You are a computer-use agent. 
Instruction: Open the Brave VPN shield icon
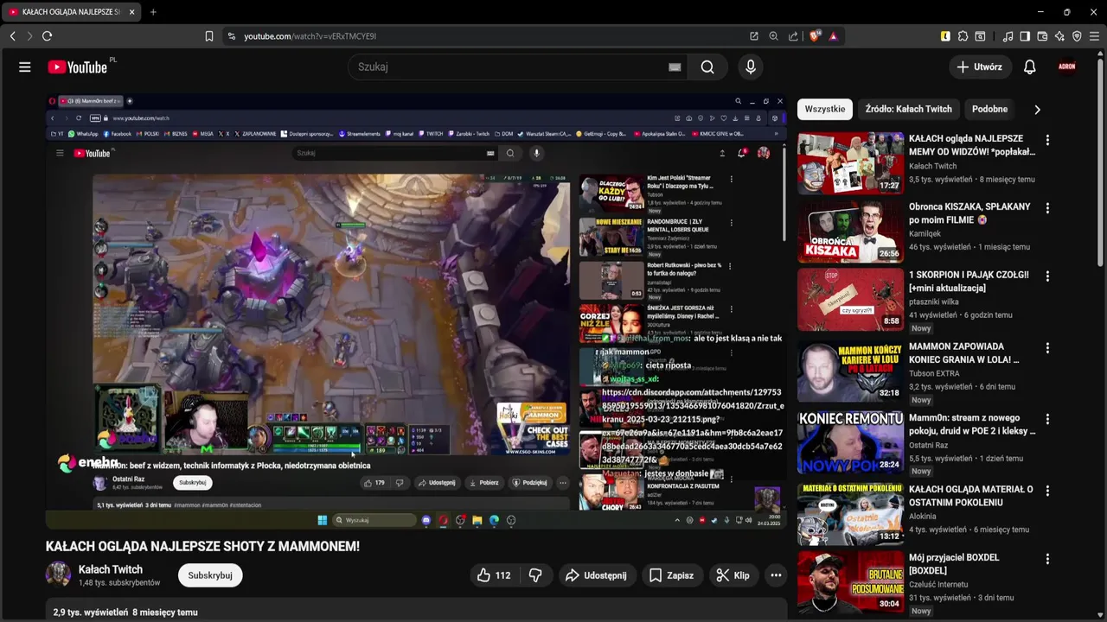tap(1077, 36)
